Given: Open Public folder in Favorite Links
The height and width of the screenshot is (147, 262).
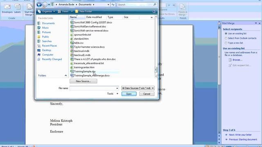Looking at the screenshot, I should coord(45,37).
